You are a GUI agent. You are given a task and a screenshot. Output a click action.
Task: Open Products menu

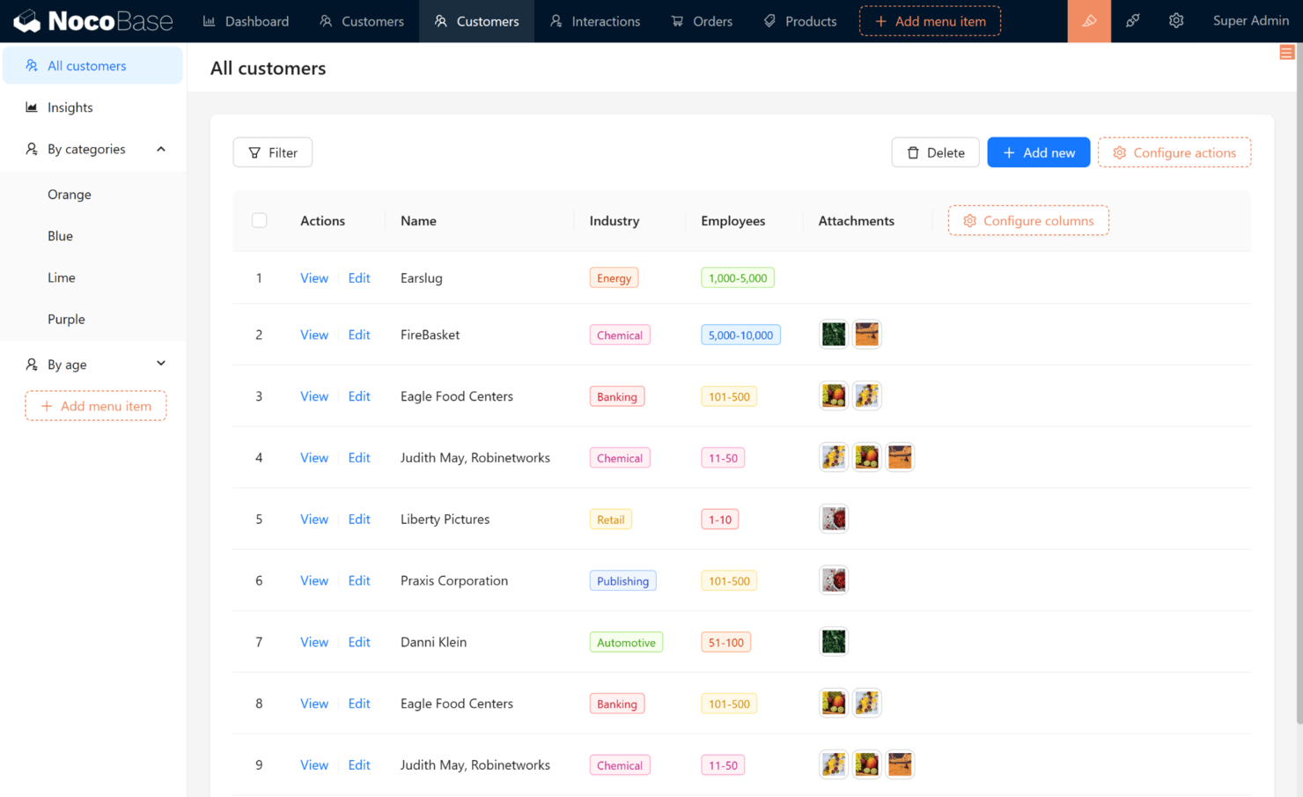[x=799, y=21]
